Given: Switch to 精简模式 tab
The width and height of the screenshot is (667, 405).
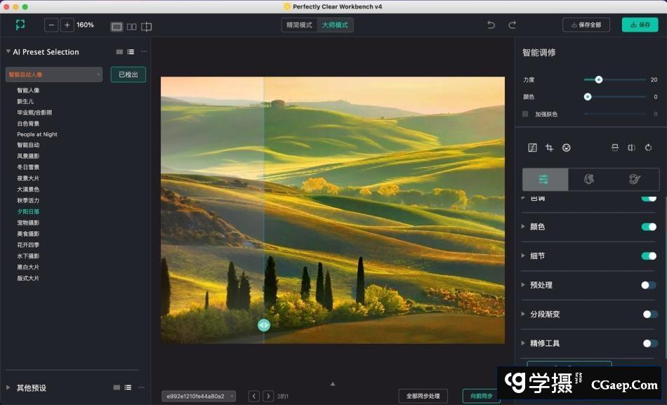Looking at the screenshot, I should click(x=300, y=25).
